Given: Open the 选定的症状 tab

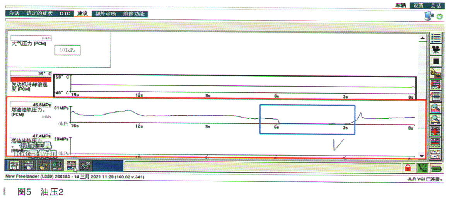Looking at the screenshot, I should coord(40,14).
